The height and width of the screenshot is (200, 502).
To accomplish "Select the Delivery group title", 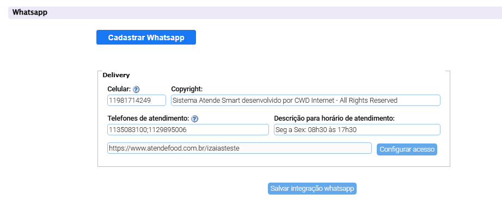I will pyautogui.click(x=116, y=76).
